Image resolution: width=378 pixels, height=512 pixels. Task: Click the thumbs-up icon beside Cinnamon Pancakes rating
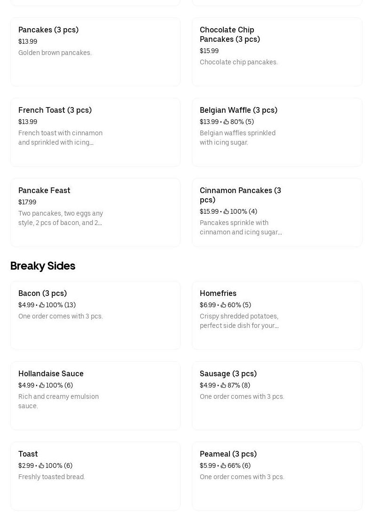click(226, 211)
